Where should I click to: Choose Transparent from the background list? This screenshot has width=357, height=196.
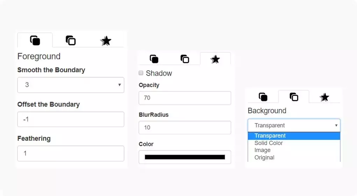click(294, 136)
